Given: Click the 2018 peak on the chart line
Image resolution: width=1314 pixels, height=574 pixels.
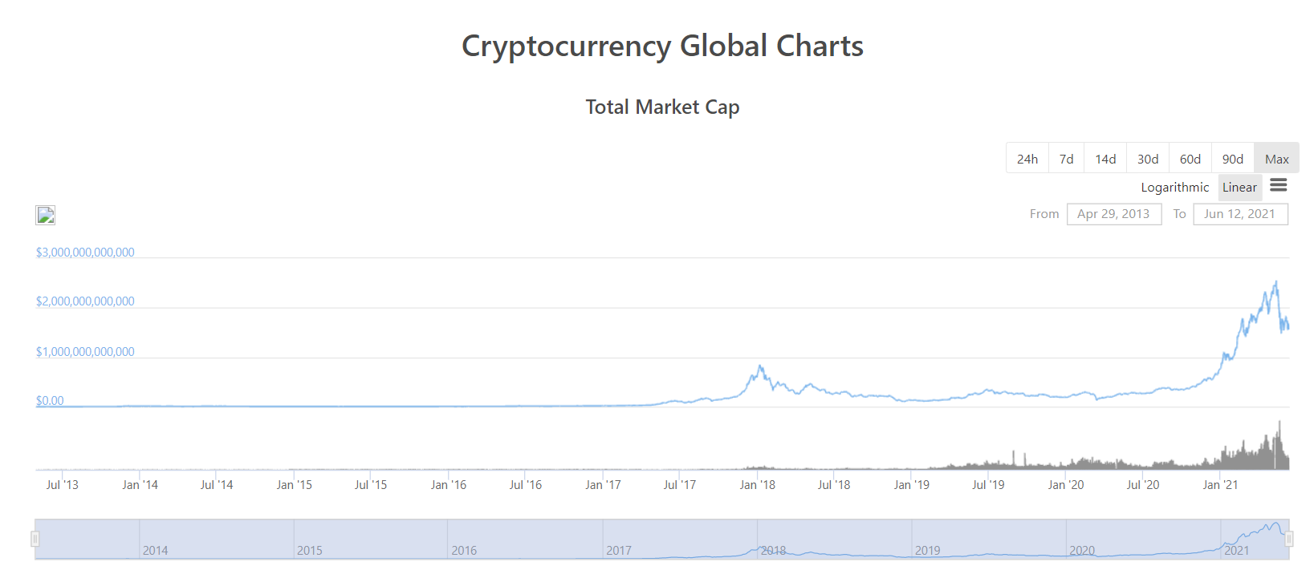Looking at the screenshot, I should point(759,366).
